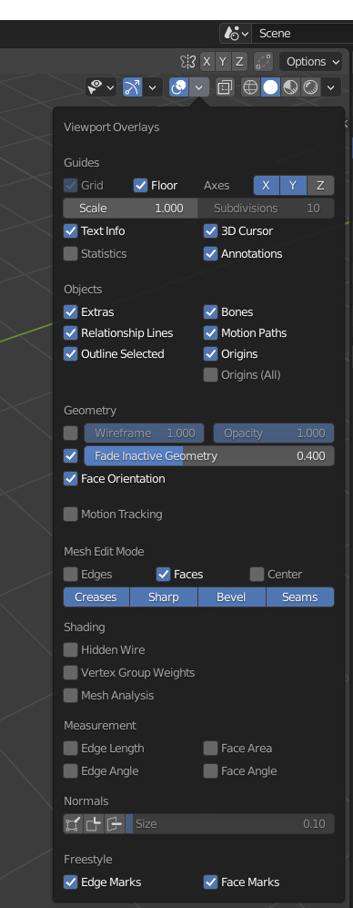The image size is (353, 908).
Task: Toggle the Sharp button
Action: click(x=164, y=597)
